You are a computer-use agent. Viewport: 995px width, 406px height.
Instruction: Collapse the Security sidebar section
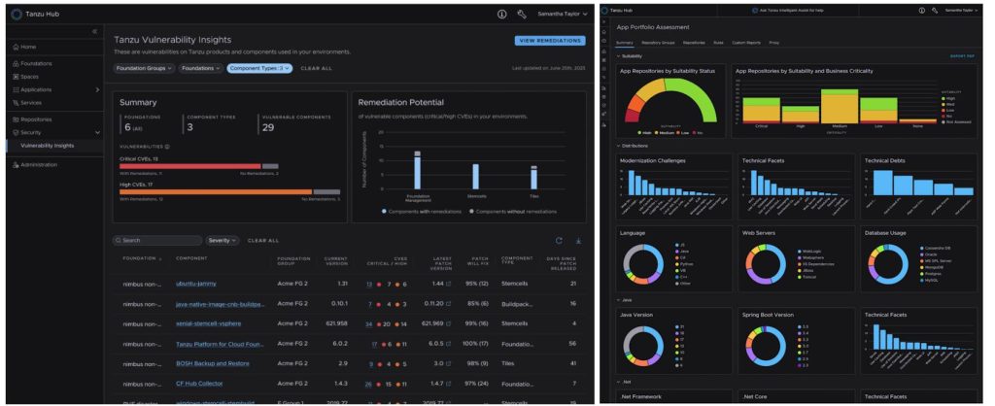pyautogui.click(x=97, y=133)
